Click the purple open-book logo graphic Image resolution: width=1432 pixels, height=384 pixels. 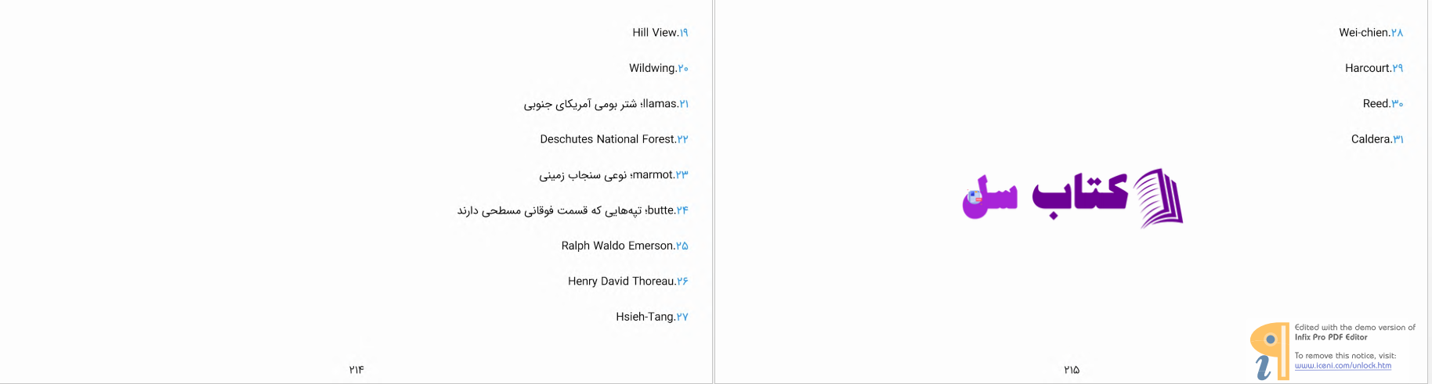click(1158, 198)
